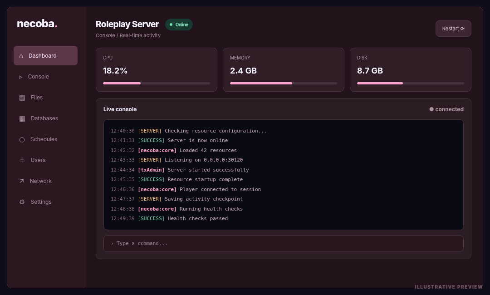Focus the Type a command input
490x295 pixels.
point(284,243)
